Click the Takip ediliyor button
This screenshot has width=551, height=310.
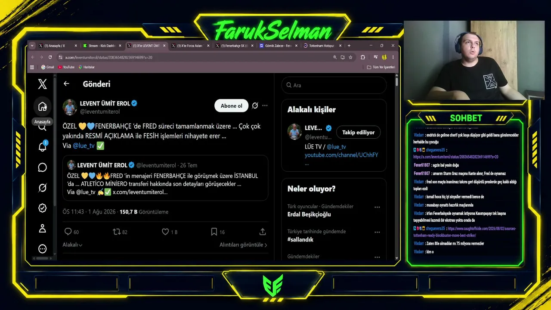pos(358,132)
